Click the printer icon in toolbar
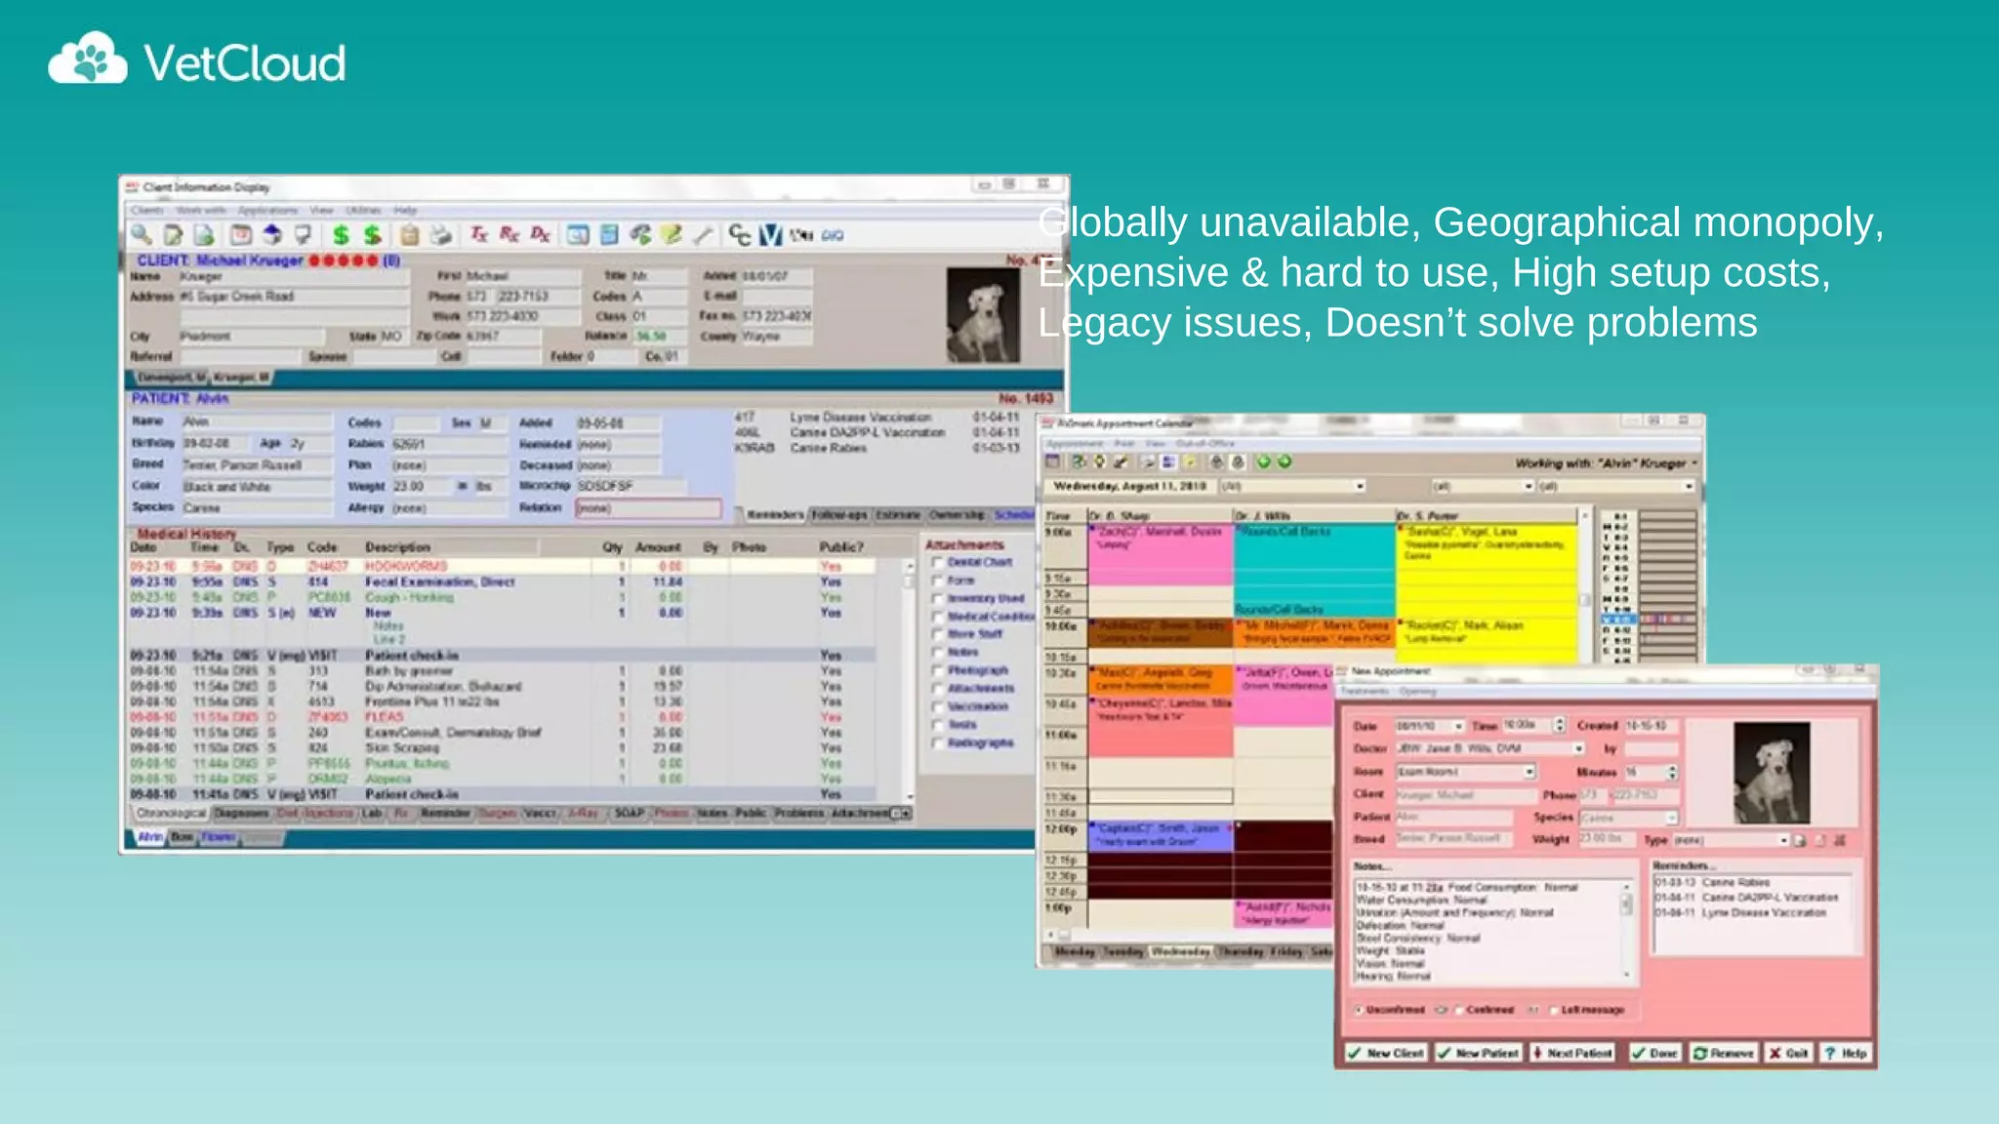This screenshot has height=1124, width=1999. 441,235
